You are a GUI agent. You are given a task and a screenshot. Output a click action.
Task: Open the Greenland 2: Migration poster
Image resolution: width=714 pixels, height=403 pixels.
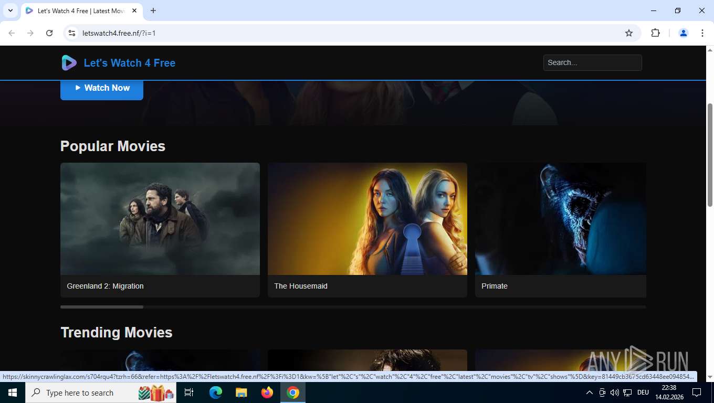(160, 219)
